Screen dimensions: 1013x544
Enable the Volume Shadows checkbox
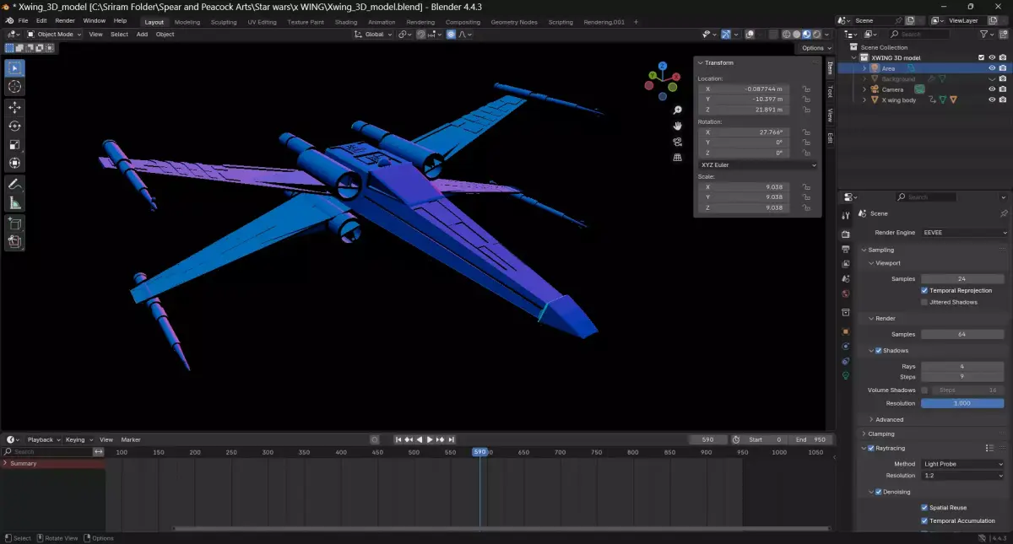[924, 390]
